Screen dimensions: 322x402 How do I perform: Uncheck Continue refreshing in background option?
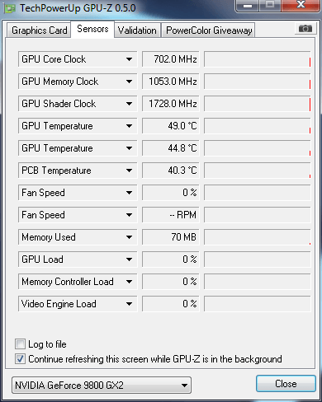(20, 359)
